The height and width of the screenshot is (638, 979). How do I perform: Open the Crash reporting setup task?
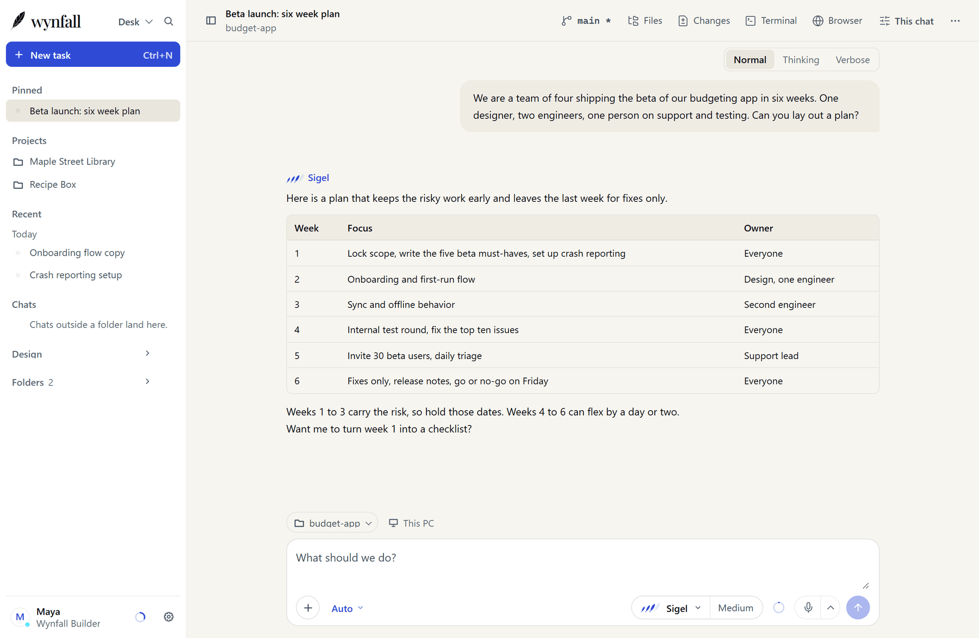pyautogui.click(x=93, y=275)
